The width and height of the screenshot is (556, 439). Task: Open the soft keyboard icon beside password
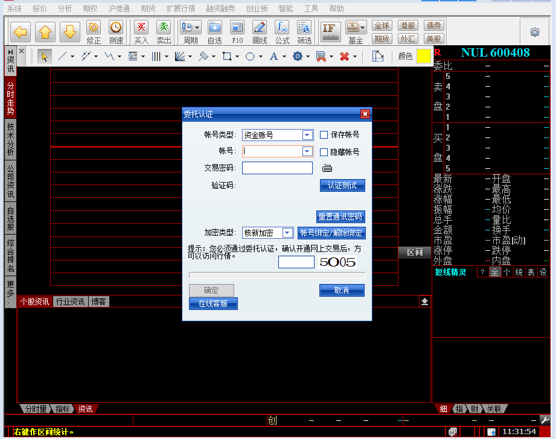click(327, 168)
